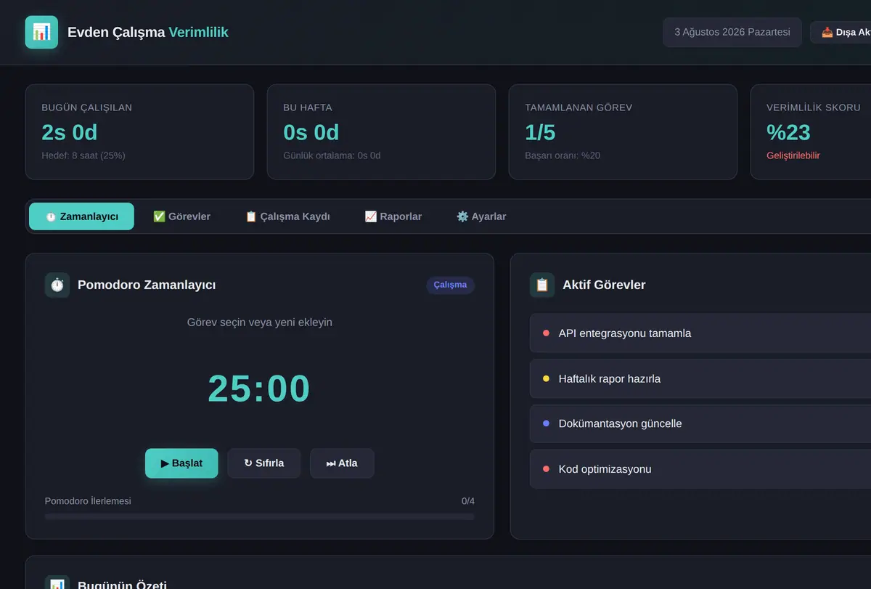Screen dimensions: 871x589
Task: Click the Geliştirilebilir status text
Action: point(793,155)
